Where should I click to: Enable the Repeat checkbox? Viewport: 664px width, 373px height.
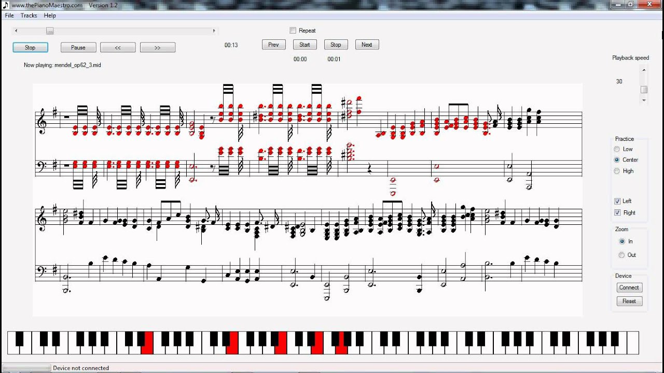point(293,31)
